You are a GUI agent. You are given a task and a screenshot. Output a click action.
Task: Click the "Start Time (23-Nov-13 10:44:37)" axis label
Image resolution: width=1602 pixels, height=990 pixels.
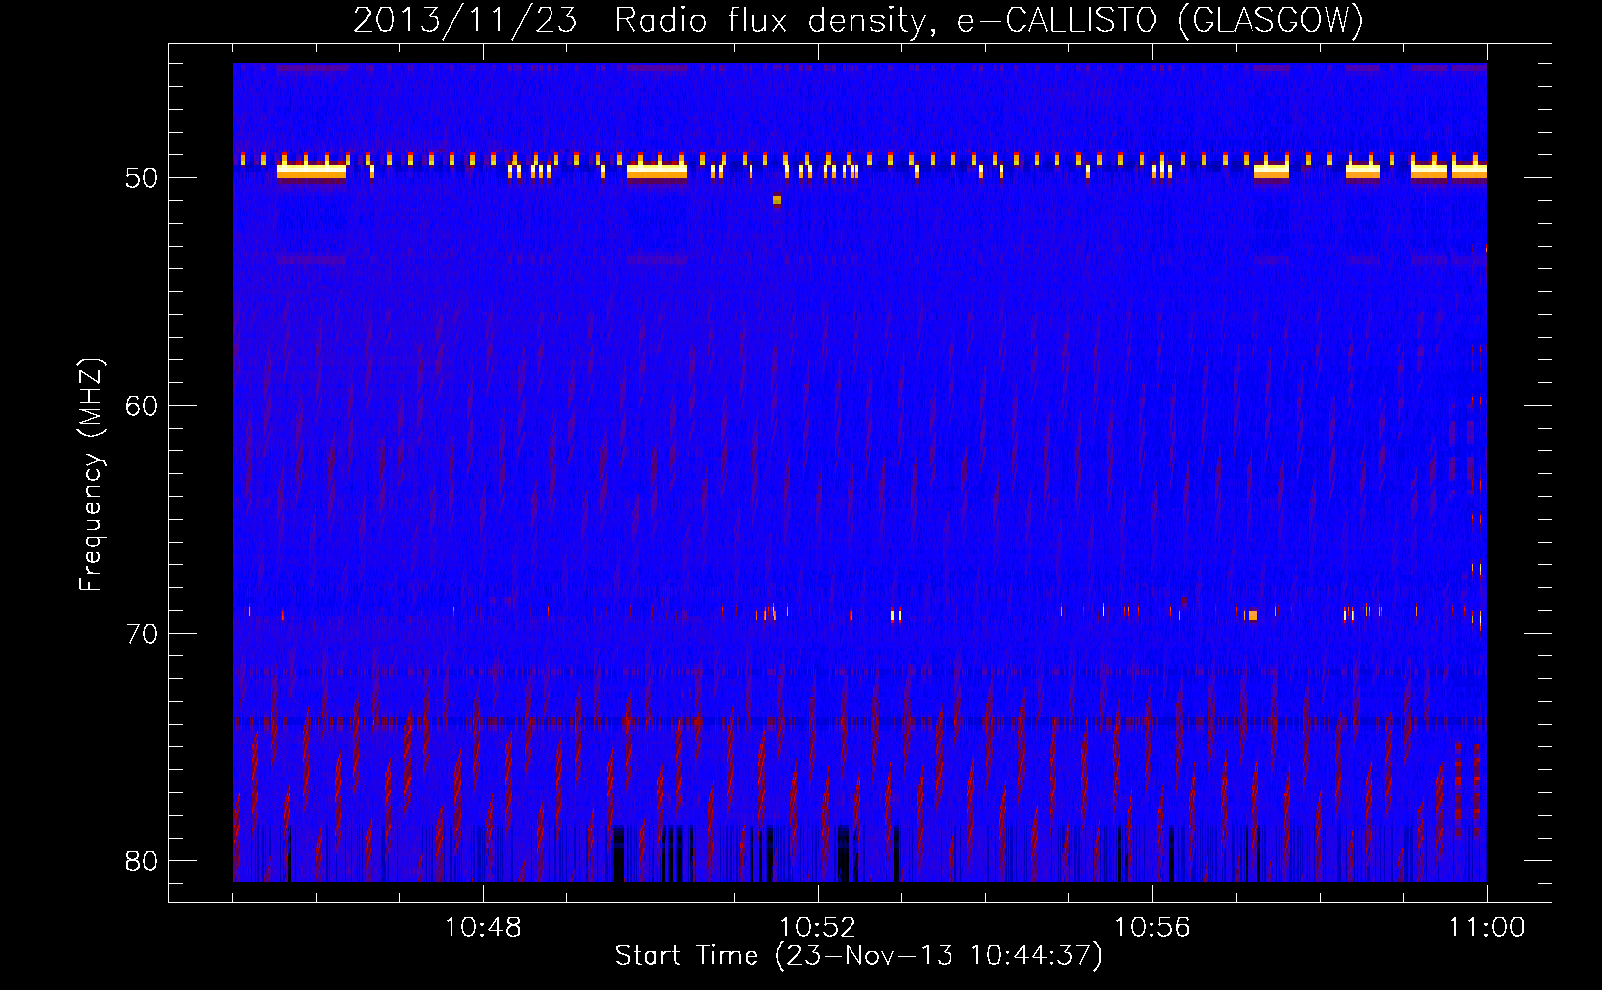point(858,956)
